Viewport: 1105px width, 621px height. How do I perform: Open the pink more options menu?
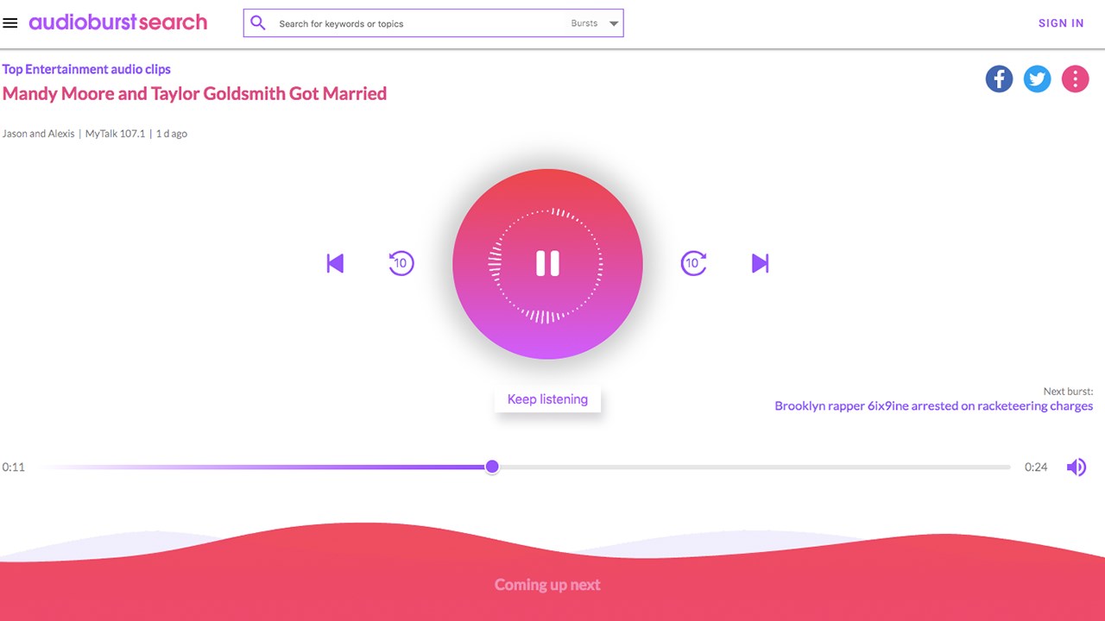(x=1075, y=79)
